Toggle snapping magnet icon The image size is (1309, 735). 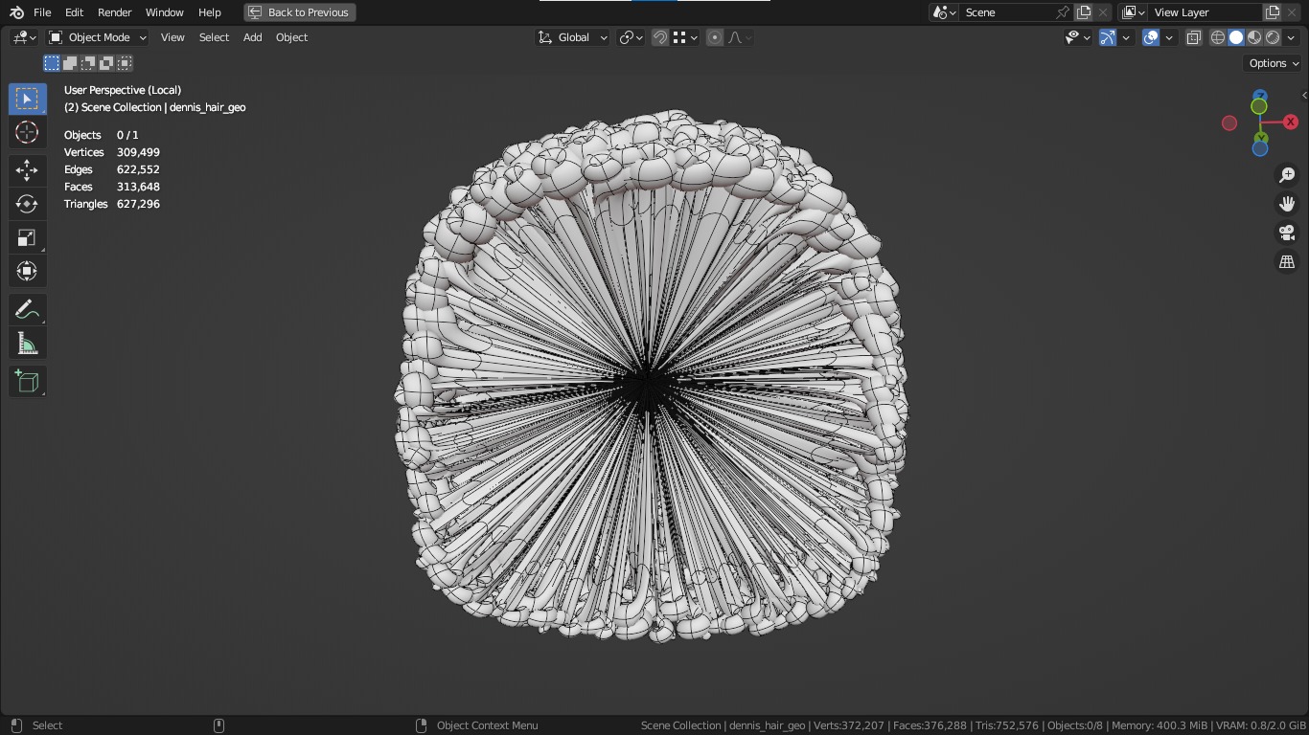pos(660,37)
